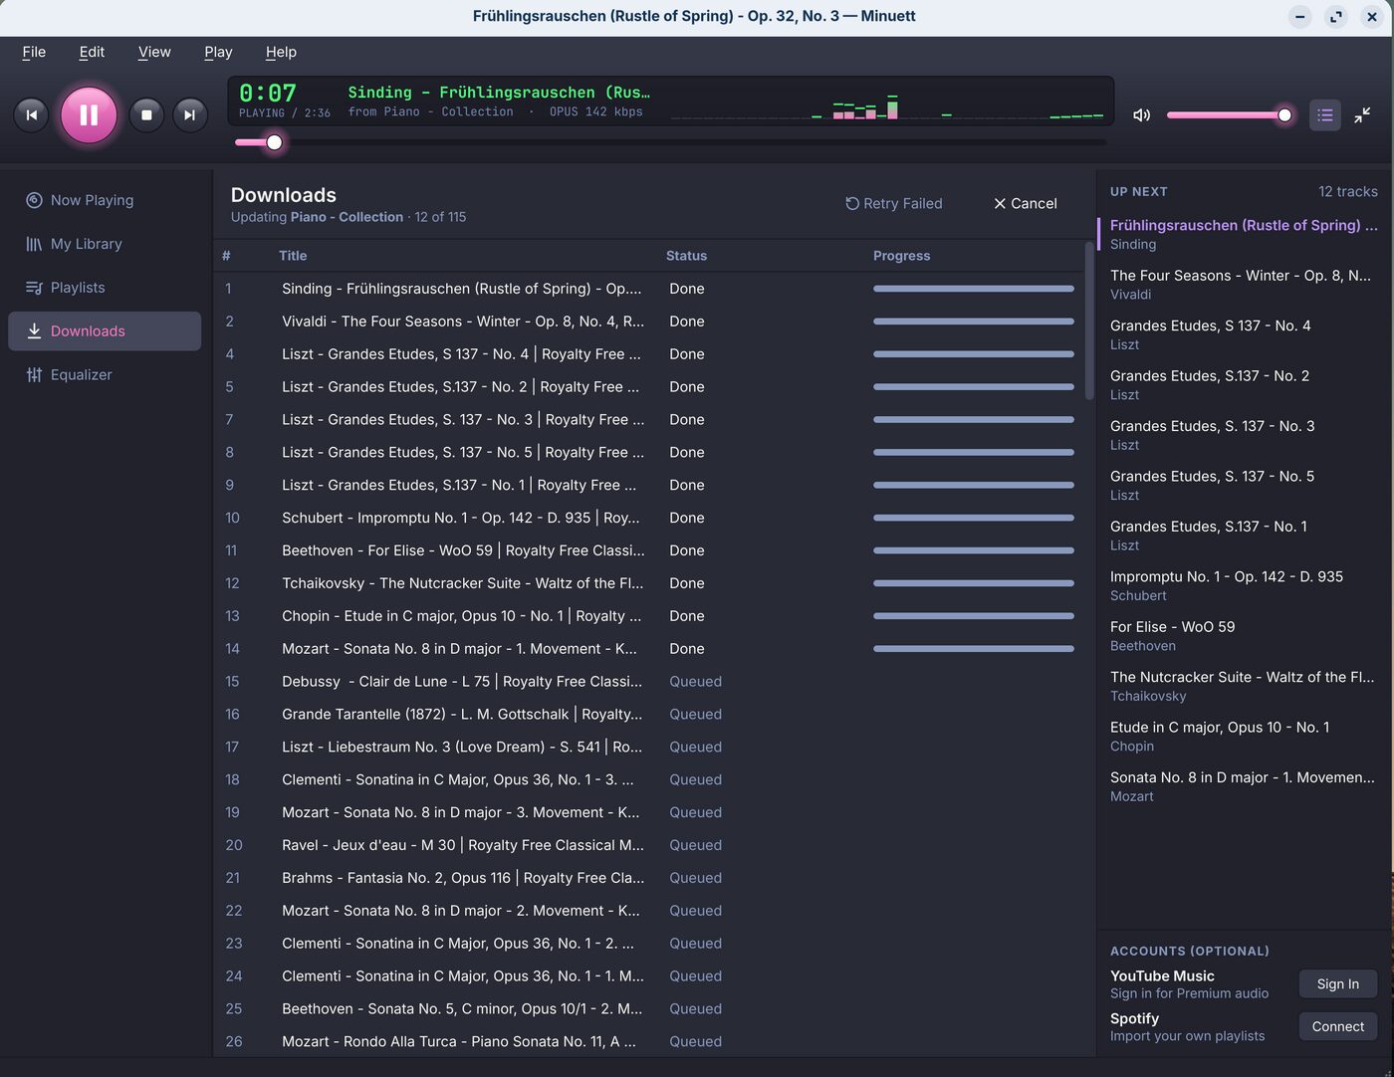Play Impromptu No. 1 in Up Next
1394x1077 pixels.
pos(1243,585)
